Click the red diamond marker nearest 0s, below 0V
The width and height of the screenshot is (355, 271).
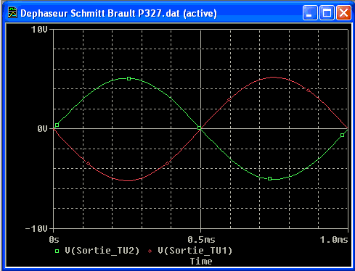[x=88, y=164]
